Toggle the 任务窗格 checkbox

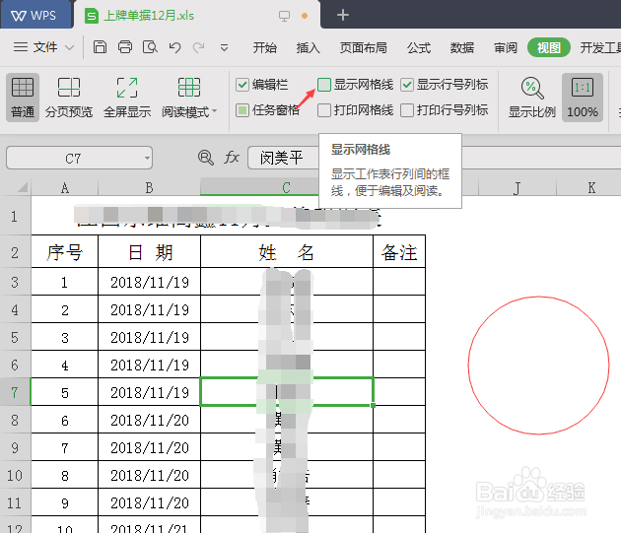[x=241, y=110]
